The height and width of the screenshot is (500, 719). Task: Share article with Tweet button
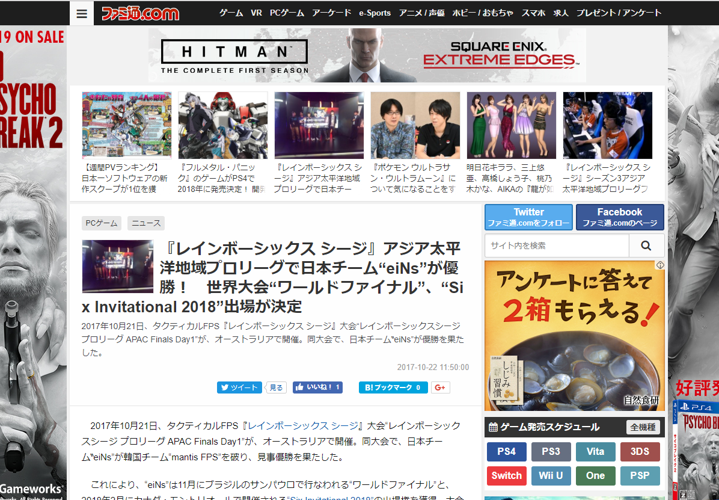pos(239,387)
